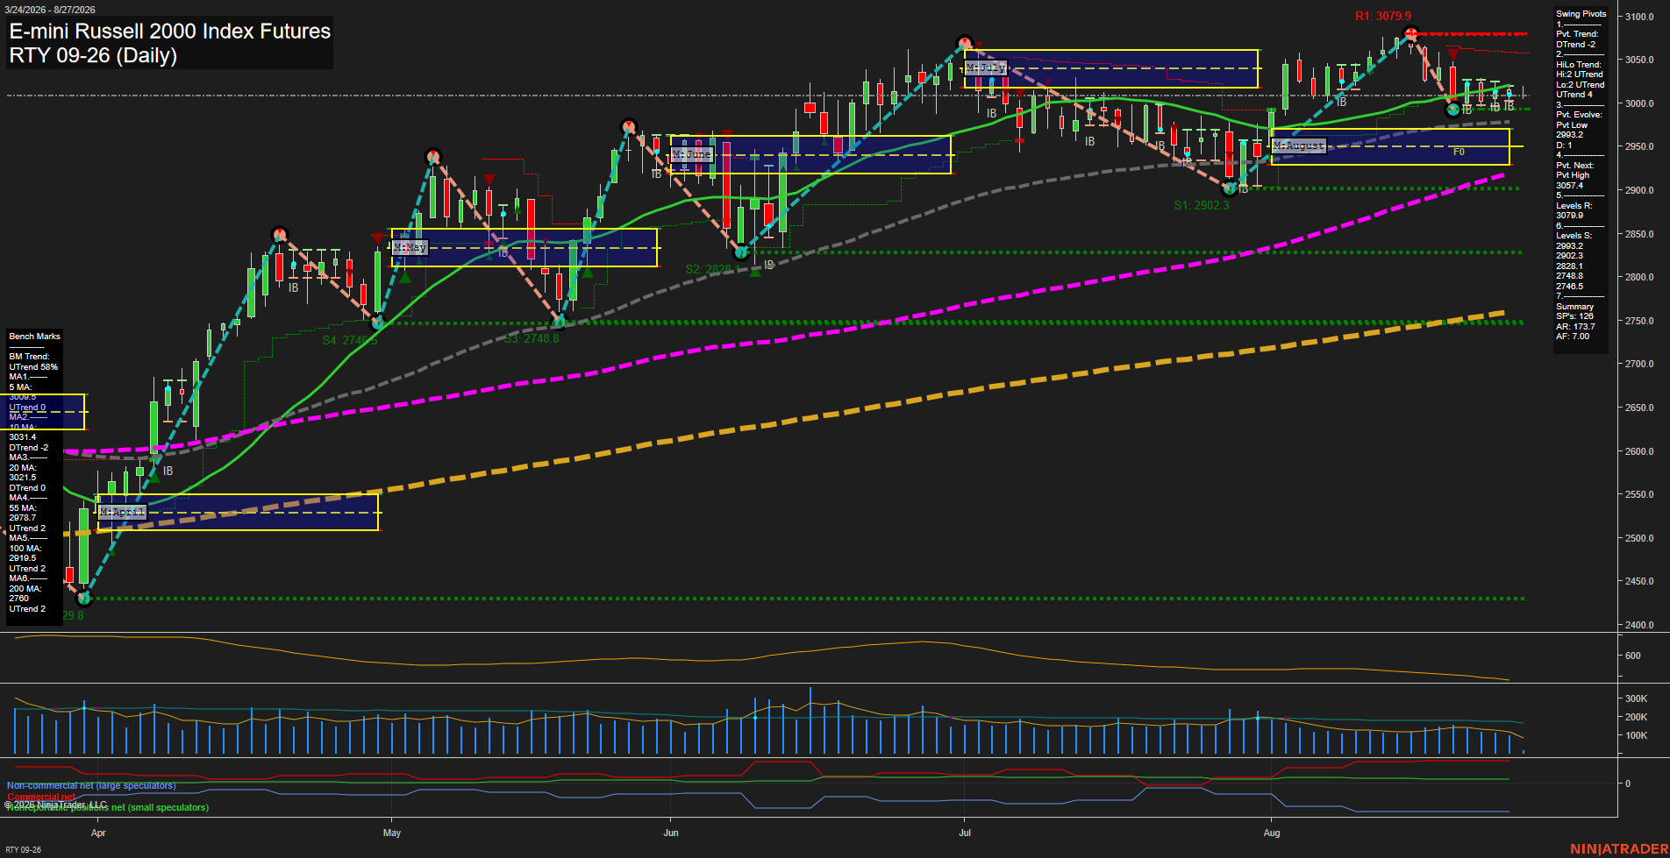Click the early July swing pivot high marker

coord(965,42)
